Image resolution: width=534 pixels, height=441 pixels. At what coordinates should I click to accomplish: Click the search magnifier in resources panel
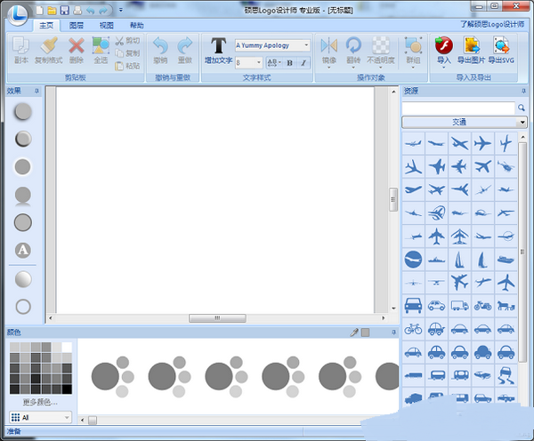(x=521, y=108)
